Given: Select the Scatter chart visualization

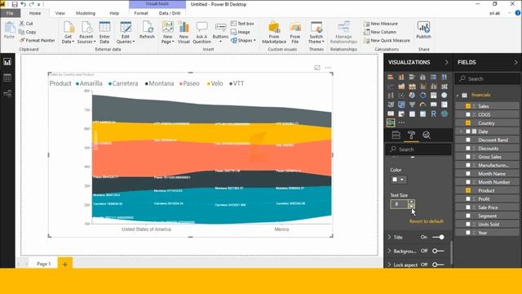Looking at the screenshot, I should click(401, 96).
